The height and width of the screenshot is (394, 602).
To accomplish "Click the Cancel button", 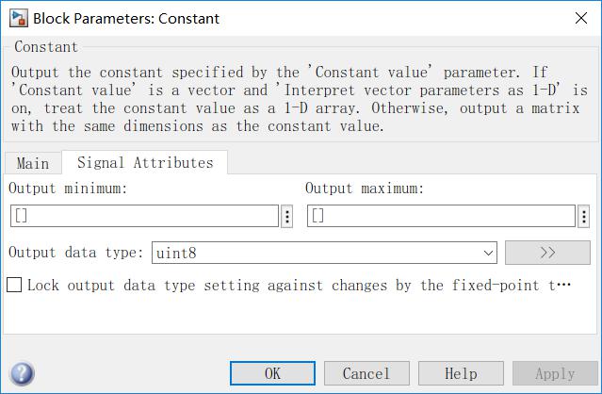I will coord(366,373).
